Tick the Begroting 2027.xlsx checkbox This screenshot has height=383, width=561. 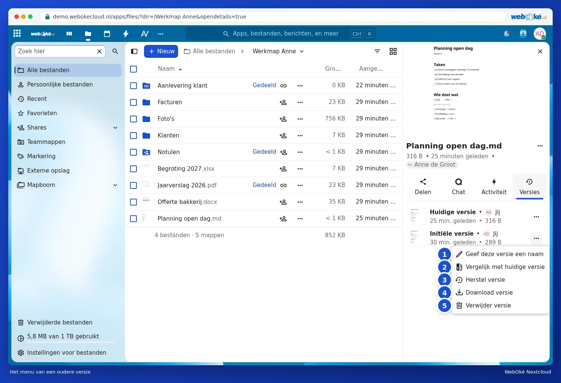point(133,169)
